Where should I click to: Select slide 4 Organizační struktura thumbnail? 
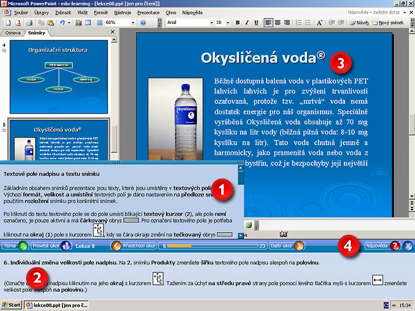click(59, 77)
